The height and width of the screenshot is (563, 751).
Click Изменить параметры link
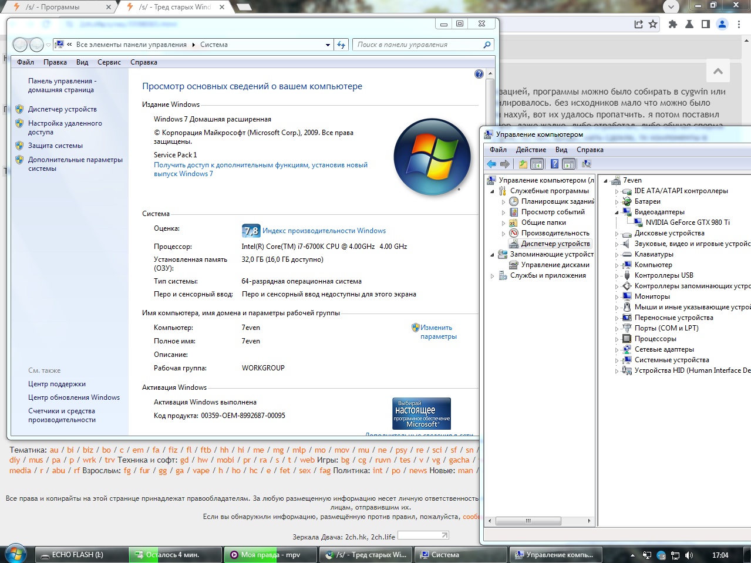[x=438, y=332]
